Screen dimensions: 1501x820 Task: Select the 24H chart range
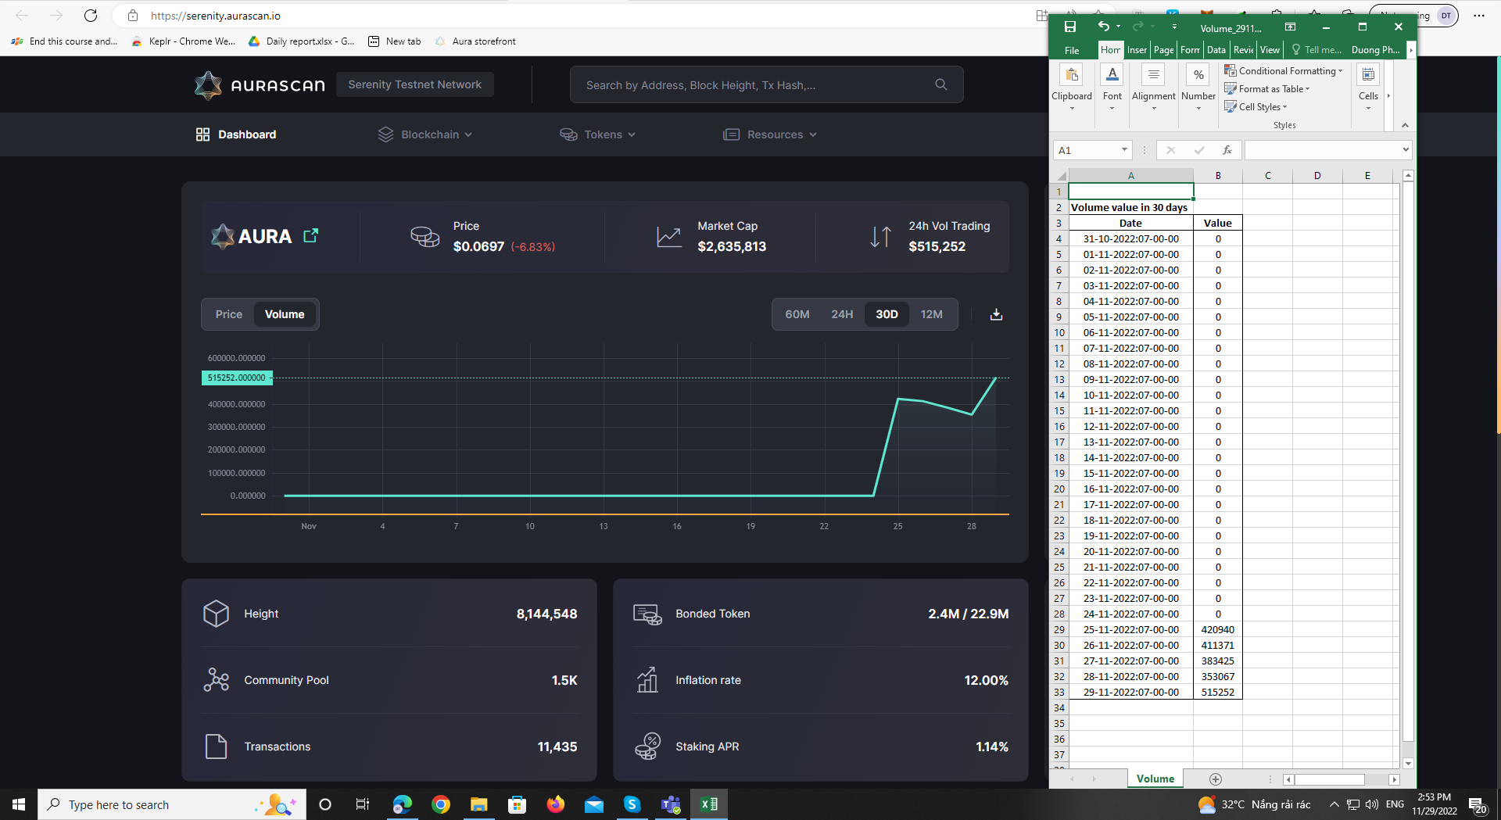pos(842,313)
